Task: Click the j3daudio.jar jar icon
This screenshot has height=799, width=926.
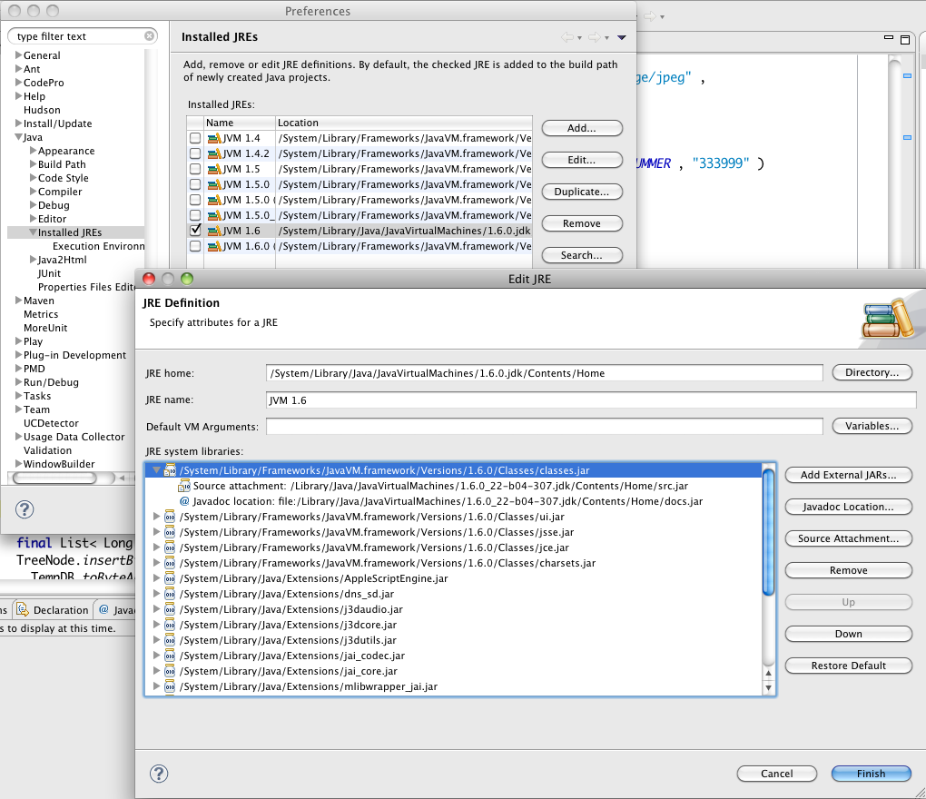Action: tap(170, 609)
